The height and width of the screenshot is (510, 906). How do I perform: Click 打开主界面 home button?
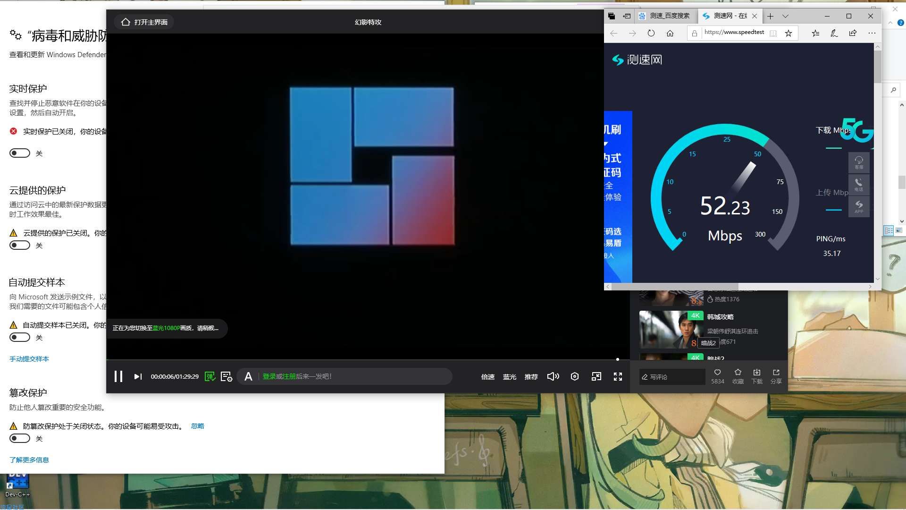tap(144, 22)
